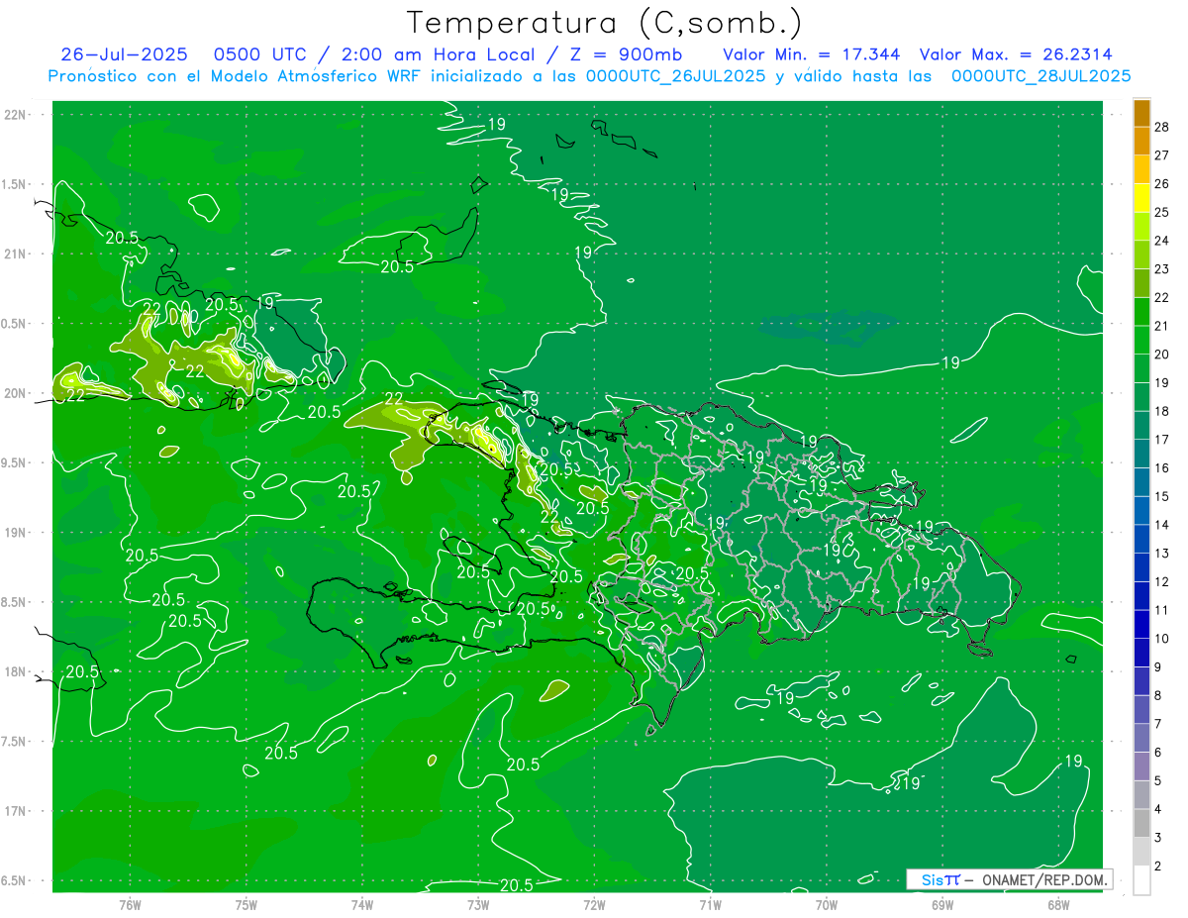Pick the white legend color below 2

click(x=1141, y=880)
